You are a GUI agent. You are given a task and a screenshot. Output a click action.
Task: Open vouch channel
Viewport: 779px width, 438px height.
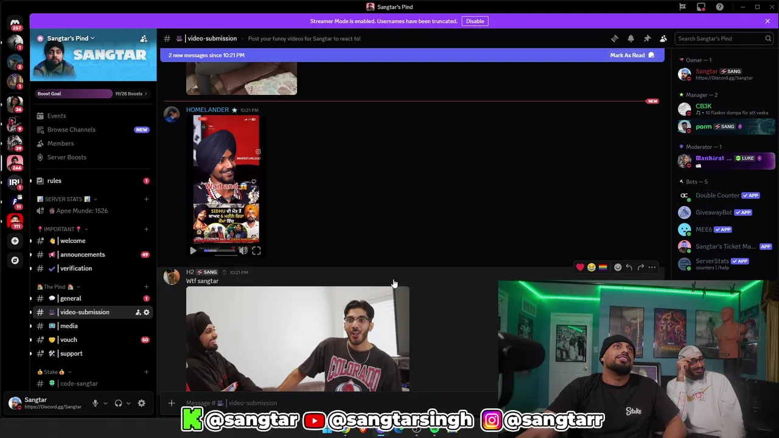pyautogui.click(x=93, y=339)
